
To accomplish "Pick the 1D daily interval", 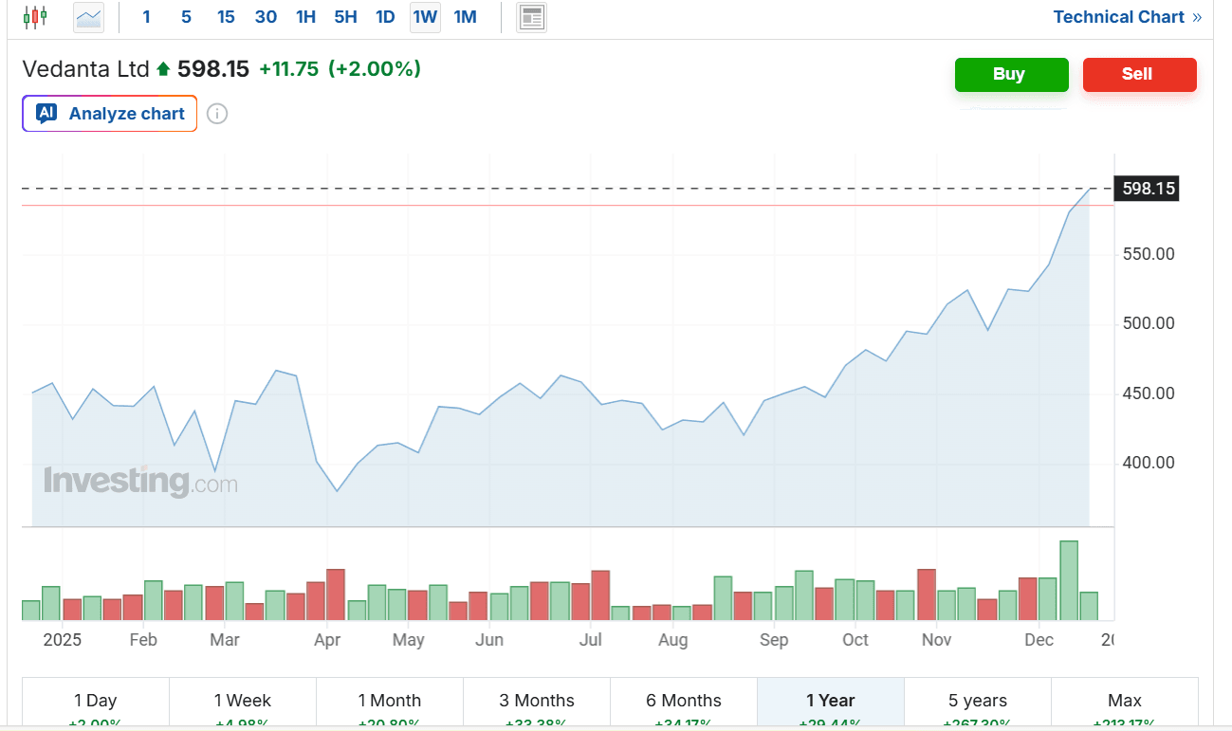I will 385,17.
